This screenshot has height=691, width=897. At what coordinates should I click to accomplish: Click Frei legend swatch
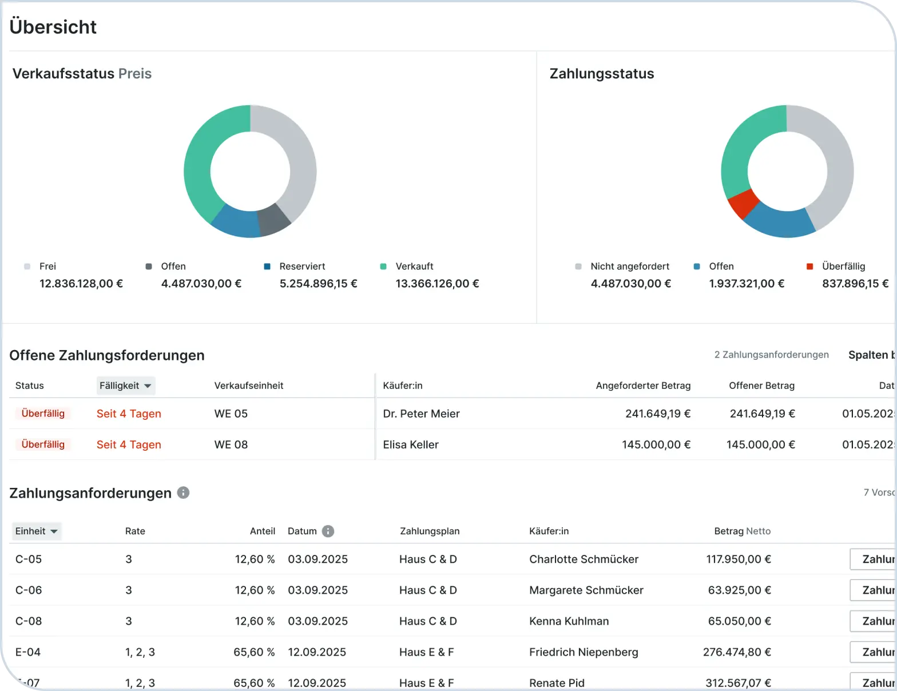27,267
